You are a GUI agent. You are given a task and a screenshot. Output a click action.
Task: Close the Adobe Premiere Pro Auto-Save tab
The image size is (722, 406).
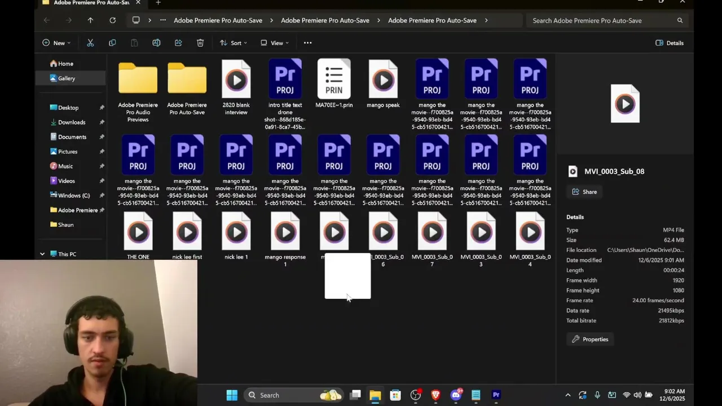click(138, 3)
